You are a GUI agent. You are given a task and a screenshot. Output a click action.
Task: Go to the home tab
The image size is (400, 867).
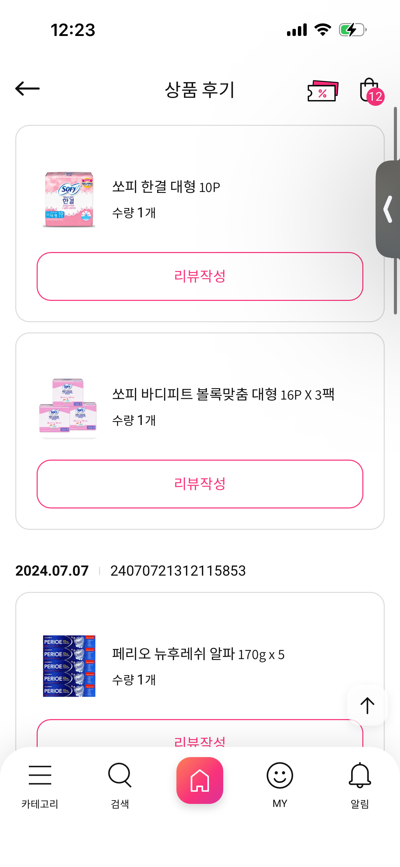click(200, 780)
